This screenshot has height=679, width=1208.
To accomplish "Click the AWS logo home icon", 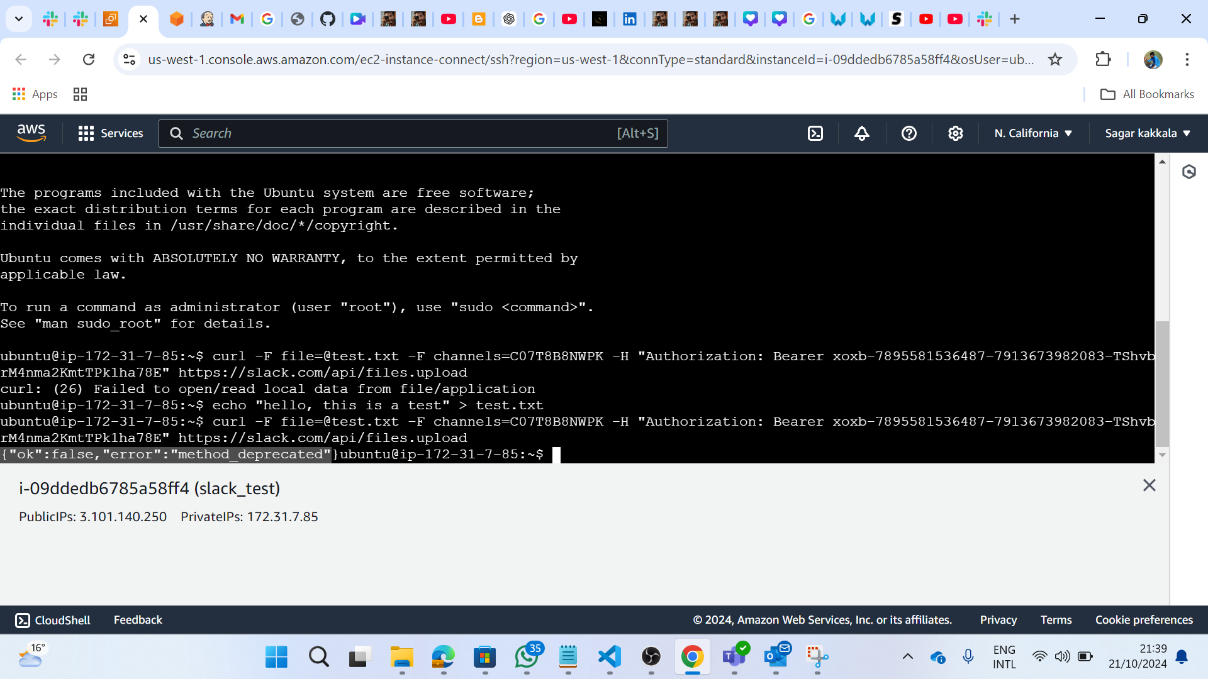I will pos(31,133).
